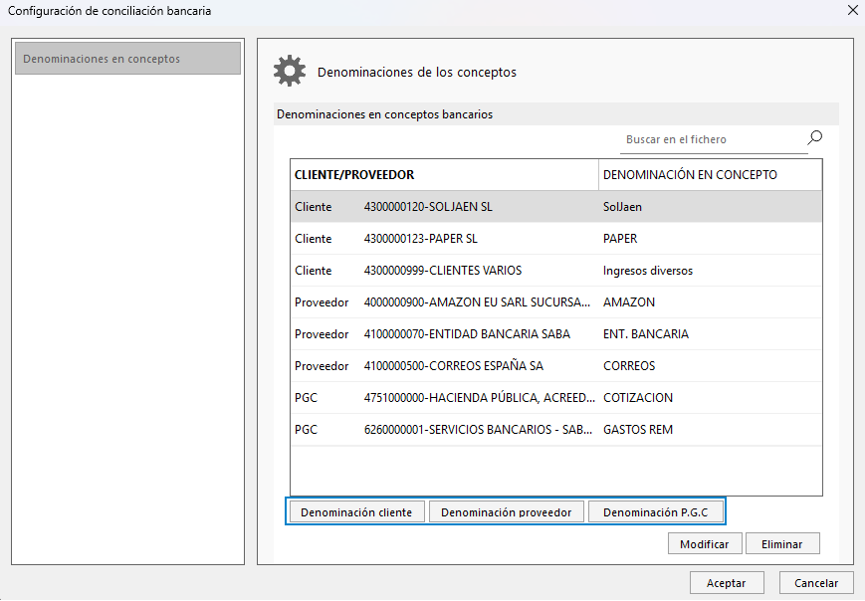Click the gear icon beside Denominaciones de los conceptos
The image size is (865, 601).
coord(289,71)
